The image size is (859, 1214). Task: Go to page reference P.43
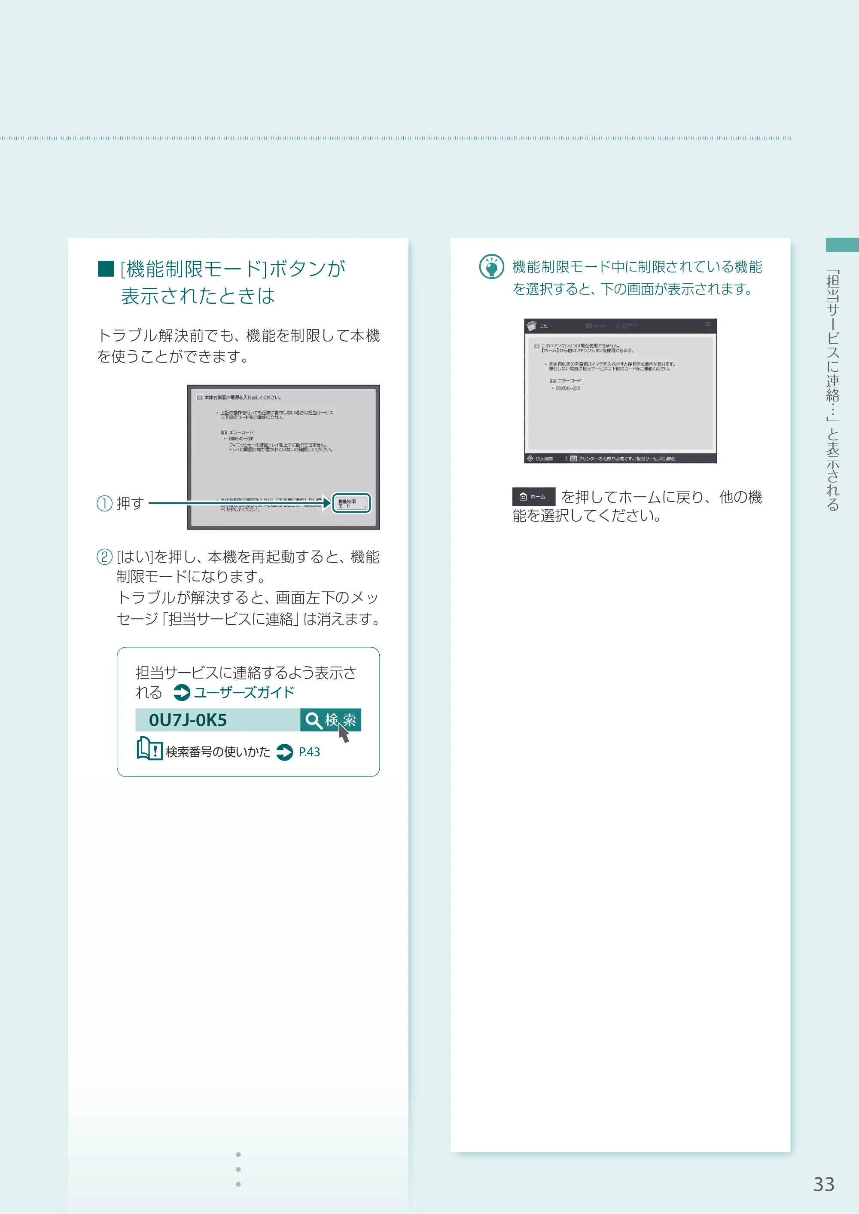309,752
